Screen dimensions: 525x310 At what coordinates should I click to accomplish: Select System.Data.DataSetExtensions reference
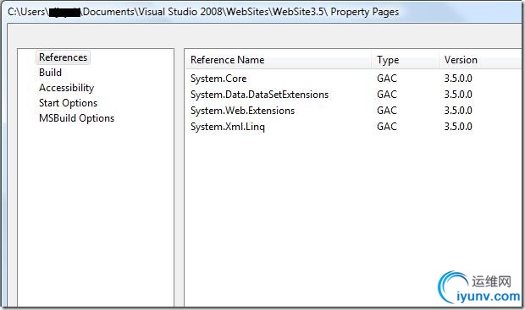[259, 95]
